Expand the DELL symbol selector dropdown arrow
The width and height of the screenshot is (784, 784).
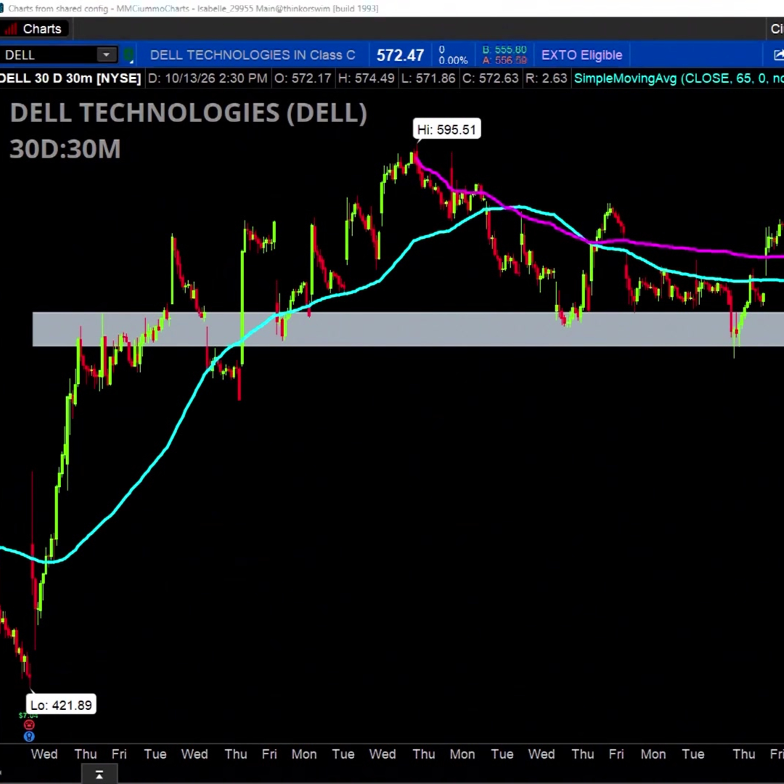pos(106,55)
